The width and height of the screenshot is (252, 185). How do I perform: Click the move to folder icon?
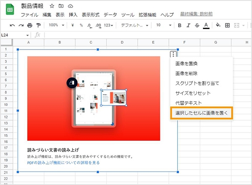click(61, 6)
